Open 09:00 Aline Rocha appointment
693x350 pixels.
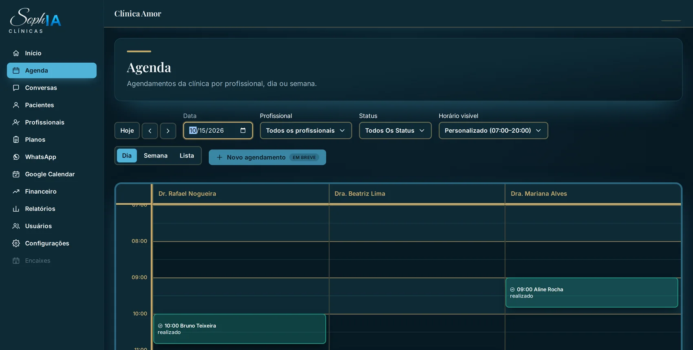(591, 293)
